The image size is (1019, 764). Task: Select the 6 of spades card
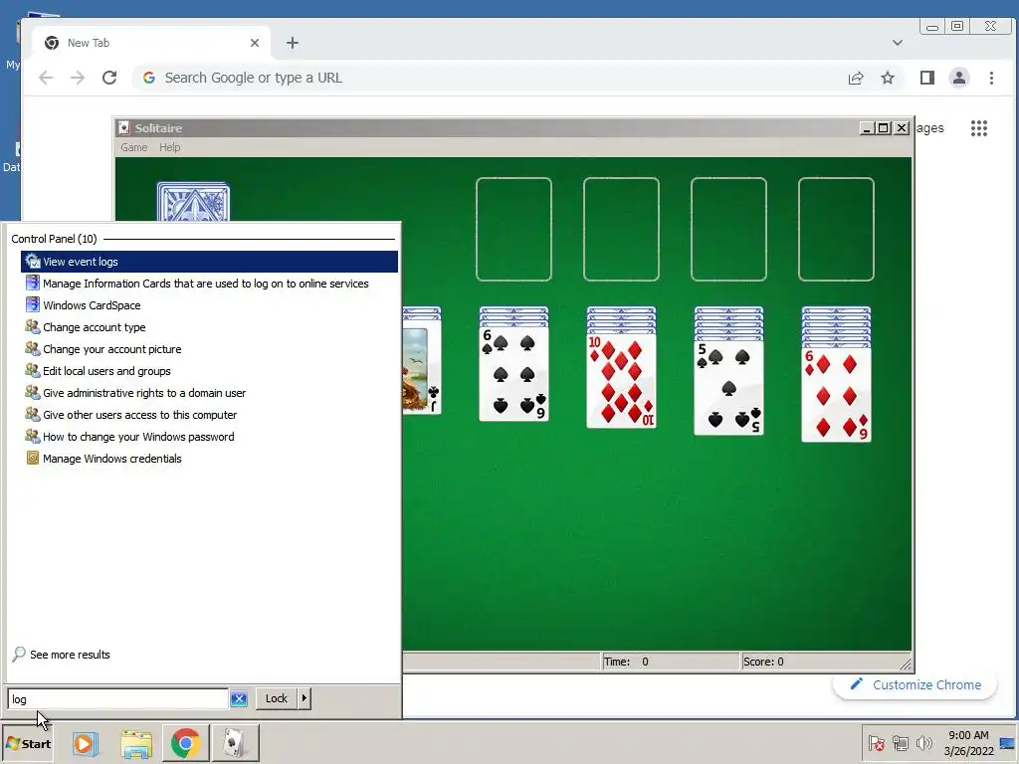click(x=514, y=374)
